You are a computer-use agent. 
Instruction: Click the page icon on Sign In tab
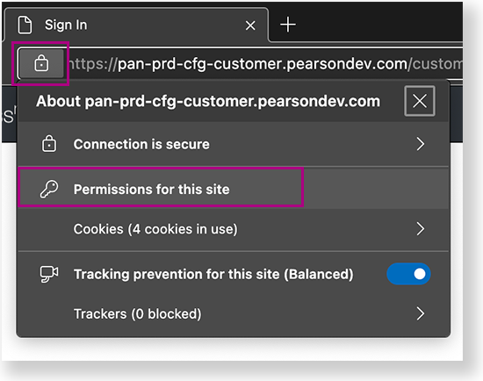coord(25,25)
